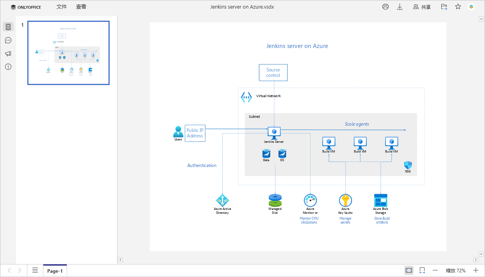Click the print icon
Image resolution: width=485 pixels, height=277 pixels.
click(x=386, y=7)
